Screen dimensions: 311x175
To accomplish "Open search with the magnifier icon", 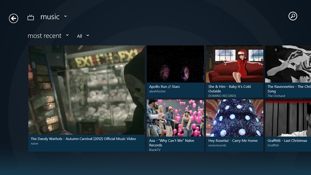I will [293, 16].
